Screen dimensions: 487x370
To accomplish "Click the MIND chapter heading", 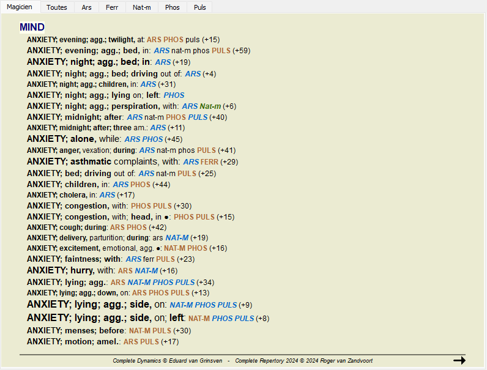I will (x=32, y=28).
